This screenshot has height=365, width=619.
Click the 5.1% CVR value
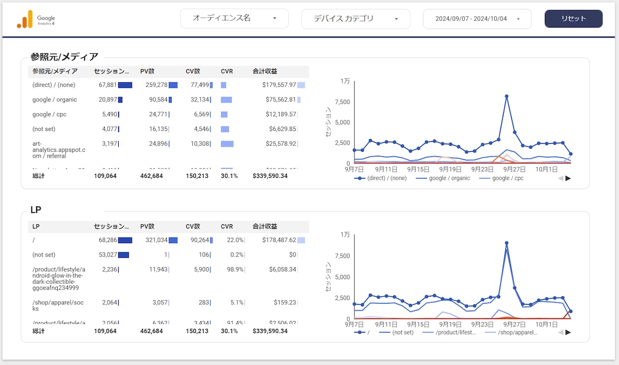coord(237,303)
